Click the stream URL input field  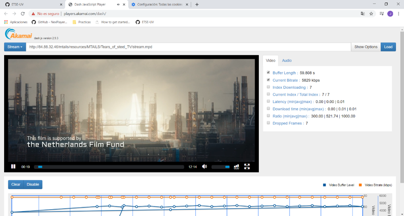tap(189, 47)
